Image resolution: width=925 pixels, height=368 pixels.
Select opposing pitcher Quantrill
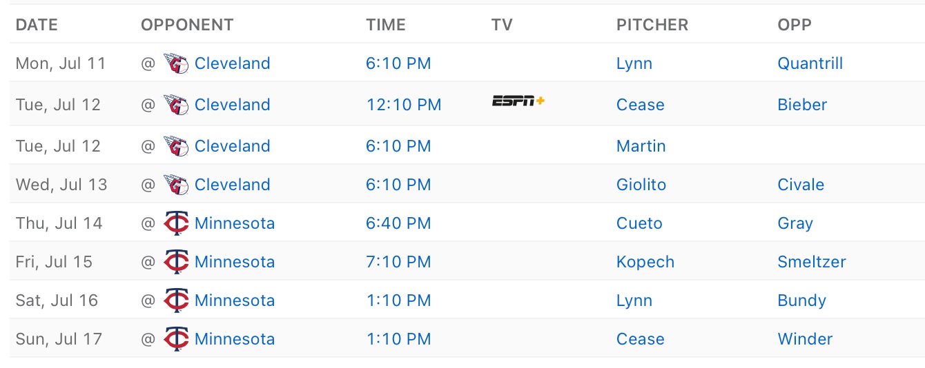point(810,63)
